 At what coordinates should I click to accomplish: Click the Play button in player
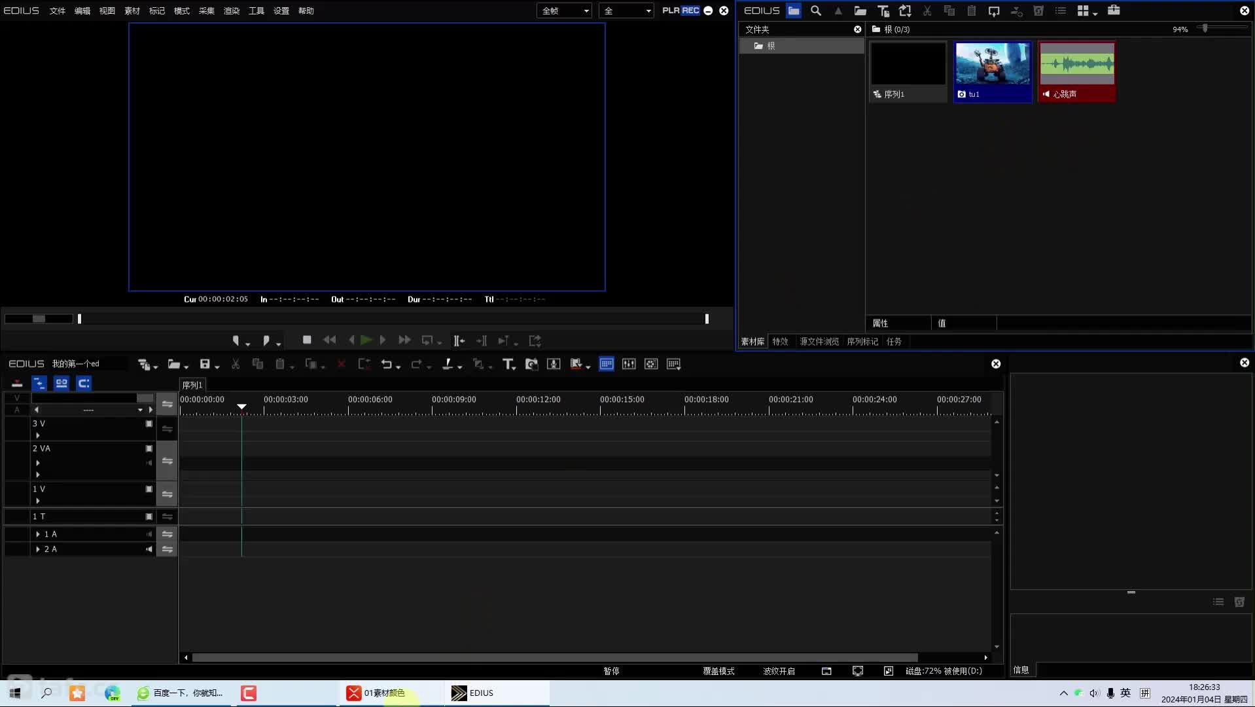tap(366, 340)
